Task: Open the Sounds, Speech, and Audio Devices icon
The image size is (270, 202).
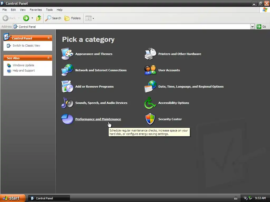Action: click(67, 103)
